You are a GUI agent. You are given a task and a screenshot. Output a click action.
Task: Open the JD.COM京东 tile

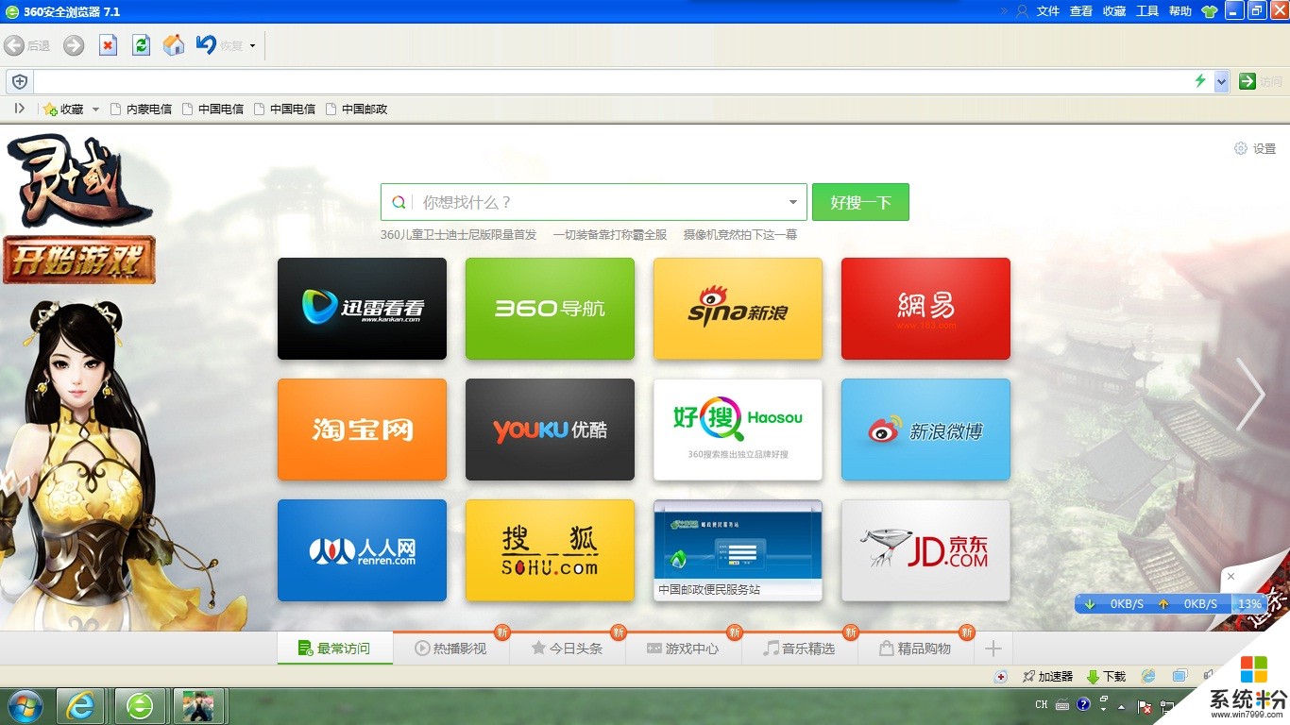coord(925,550)
